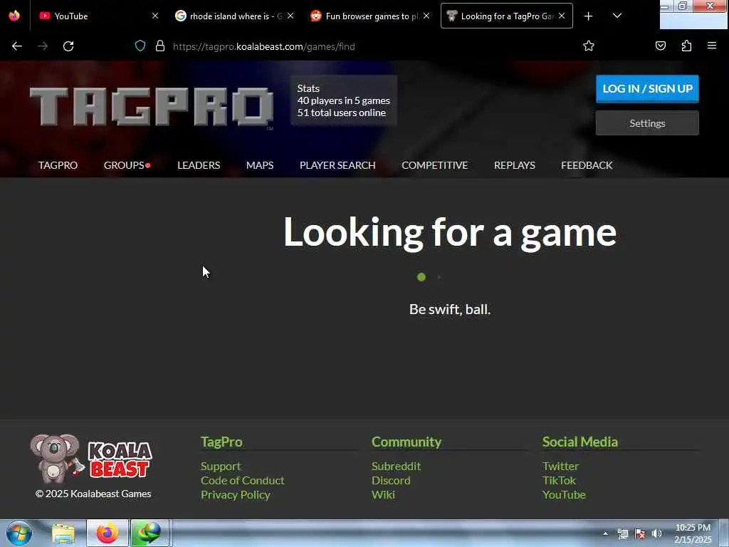Click the Koala Beast footer logo
The width and height of the screenshot is (729, 547).
tap(91, 459)
